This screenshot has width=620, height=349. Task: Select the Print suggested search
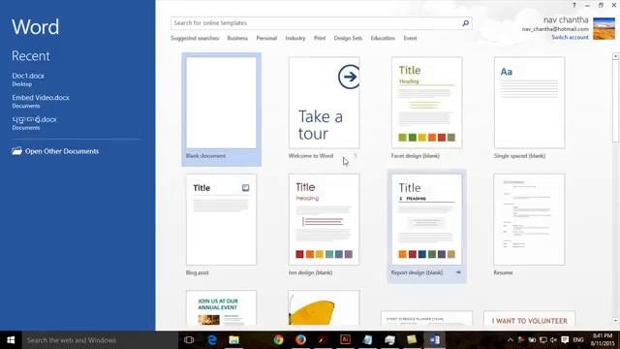[x=320, y=38]
